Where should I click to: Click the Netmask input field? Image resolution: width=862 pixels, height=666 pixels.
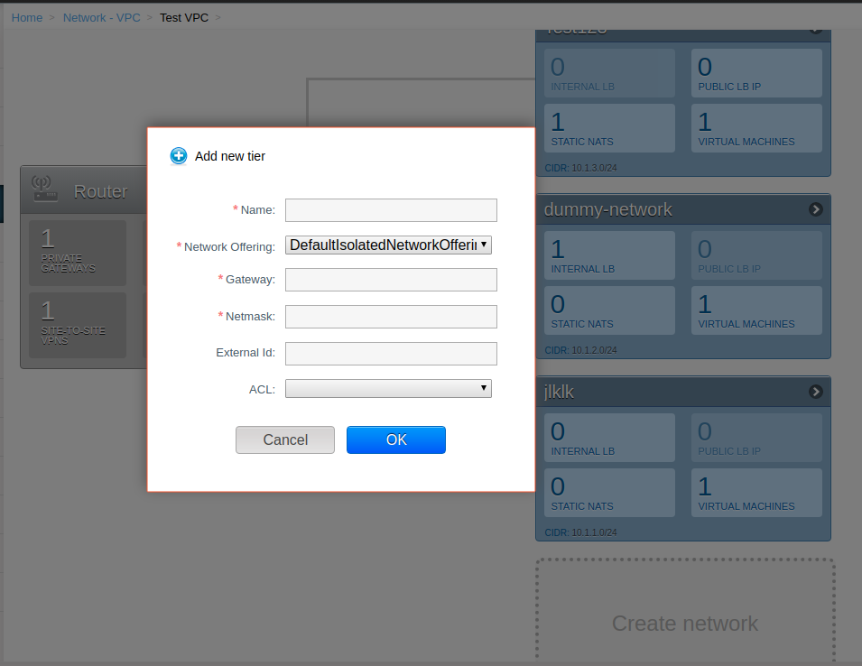coord(391,317)
